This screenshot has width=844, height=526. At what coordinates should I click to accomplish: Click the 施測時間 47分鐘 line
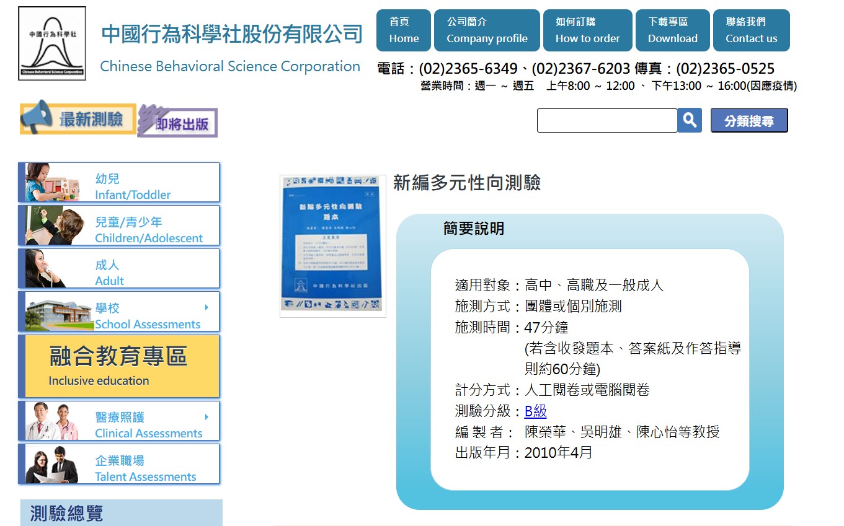[512, 328]
